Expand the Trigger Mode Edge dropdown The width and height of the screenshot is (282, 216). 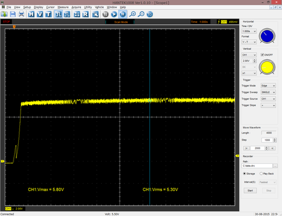tap(268, 85)
